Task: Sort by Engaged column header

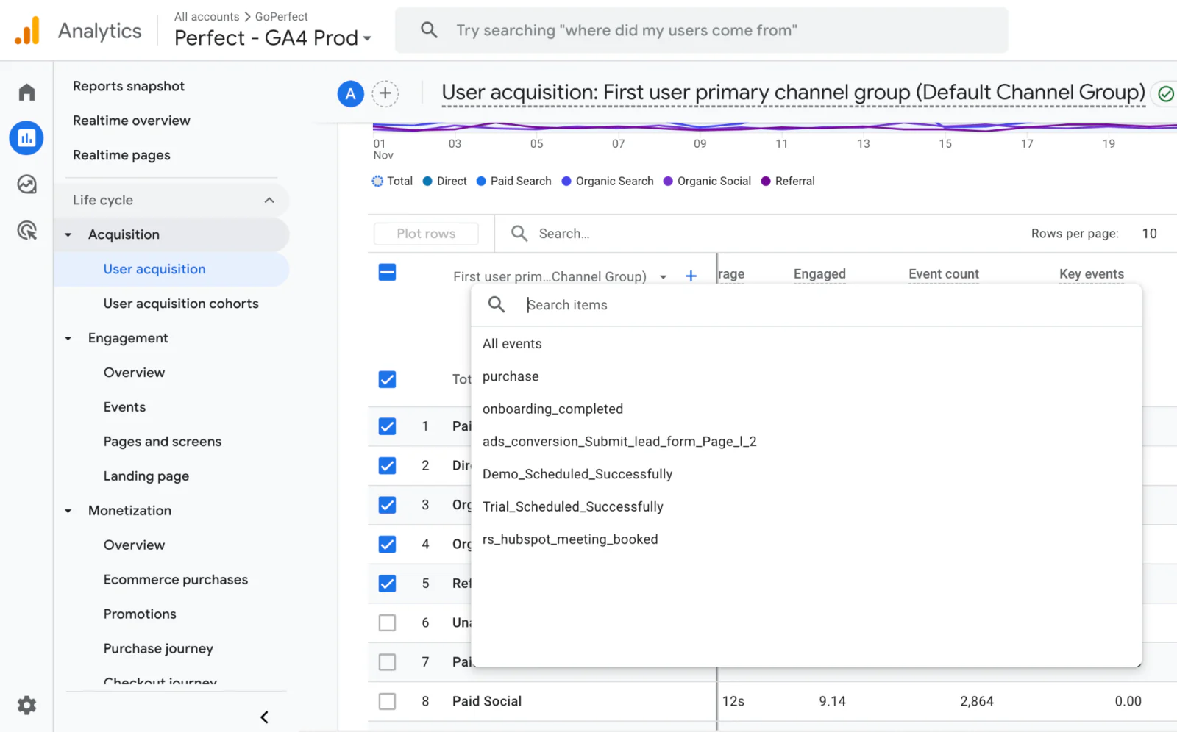Action: click(819, 274)
